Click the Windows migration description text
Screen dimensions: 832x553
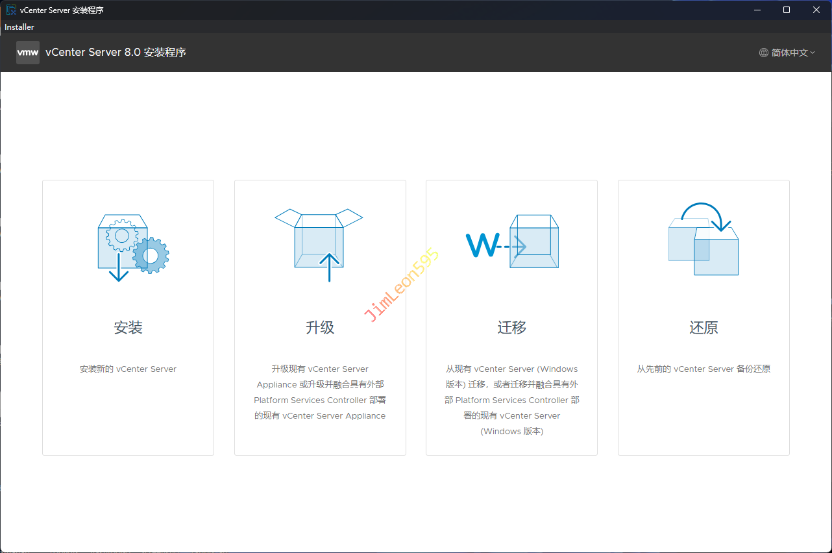[x=511, y=400]
